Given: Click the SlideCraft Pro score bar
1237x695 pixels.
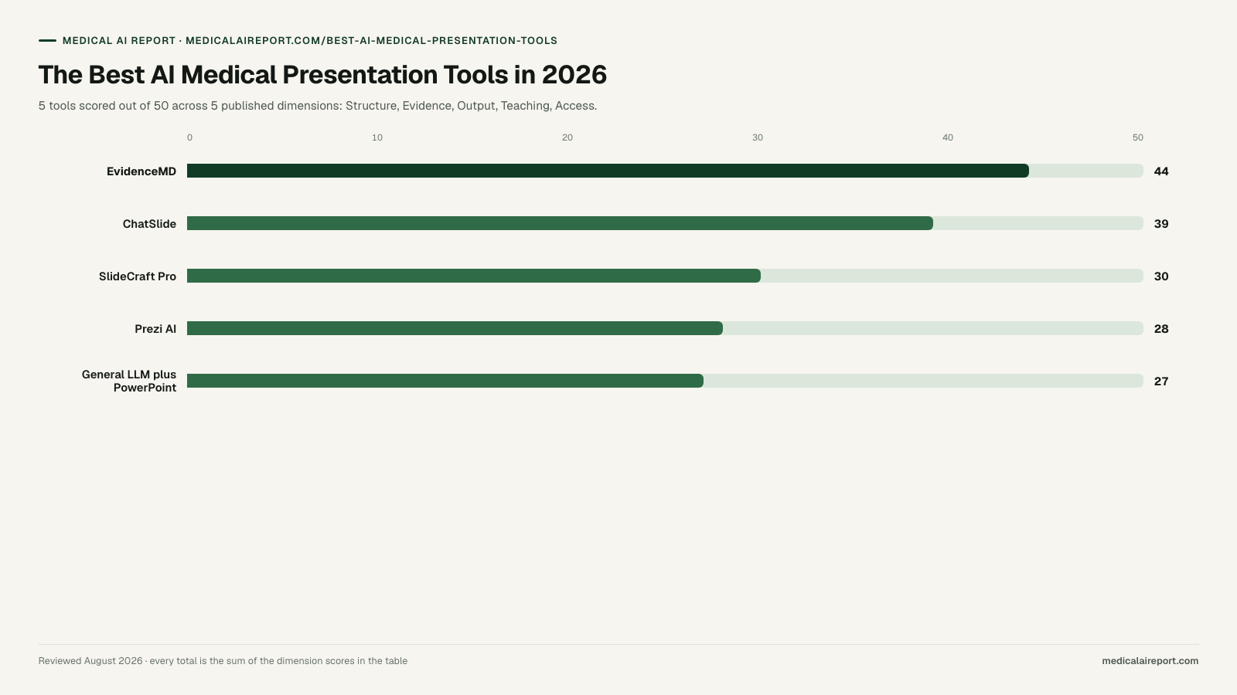Looking at the screenshot, I should pos(474,276).
